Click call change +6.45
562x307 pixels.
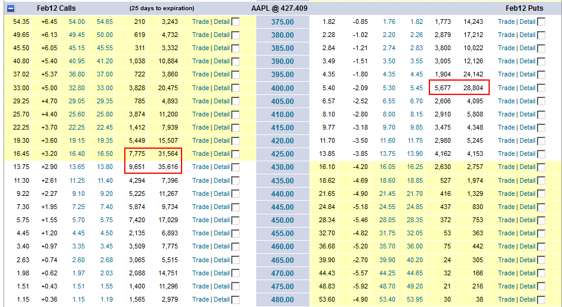pos(49,22)
